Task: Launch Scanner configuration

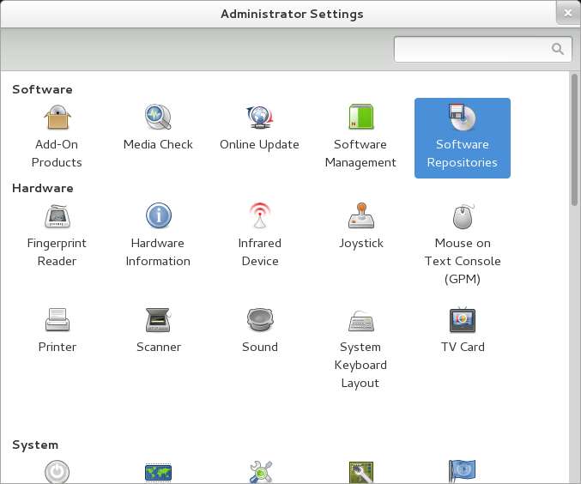Action: point(158,330)
